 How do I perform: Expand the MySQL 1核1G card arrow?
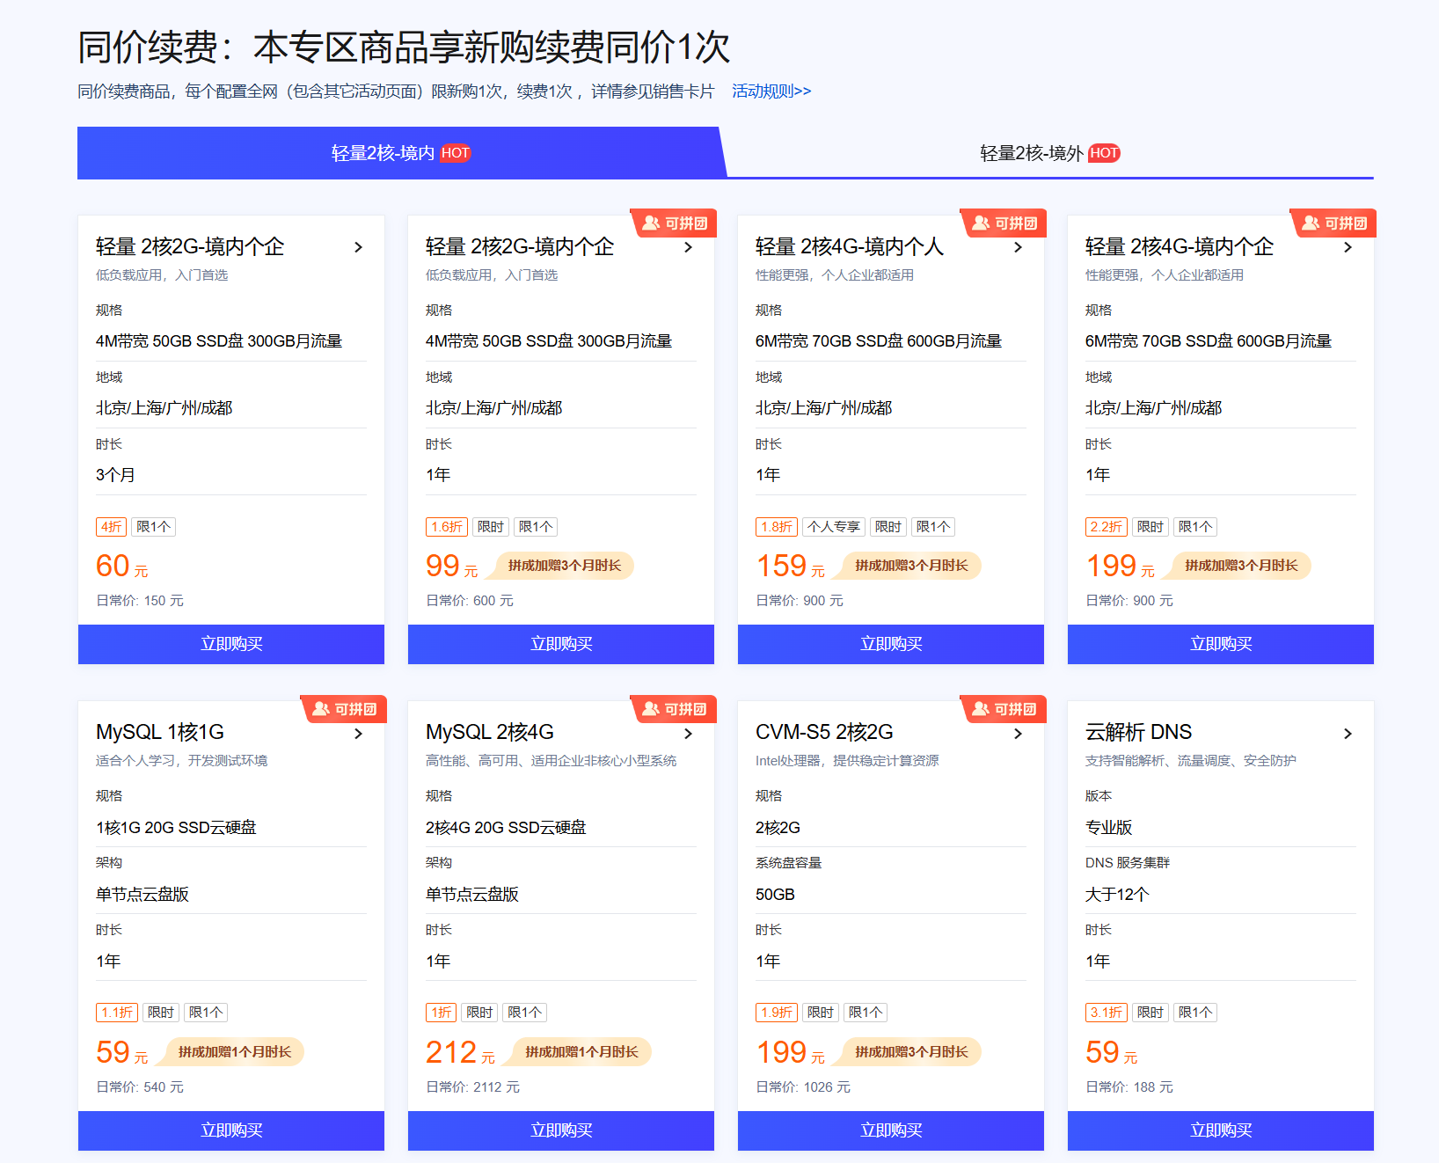(x=358, y=734)
